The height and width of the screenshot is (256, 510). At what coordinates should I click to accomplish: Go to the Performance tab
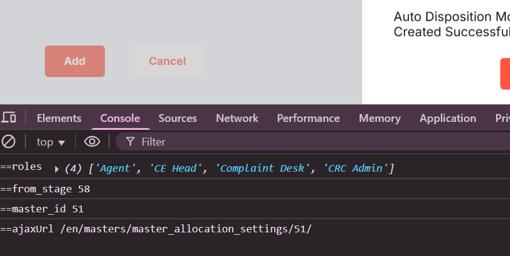[x=308, y=118]
